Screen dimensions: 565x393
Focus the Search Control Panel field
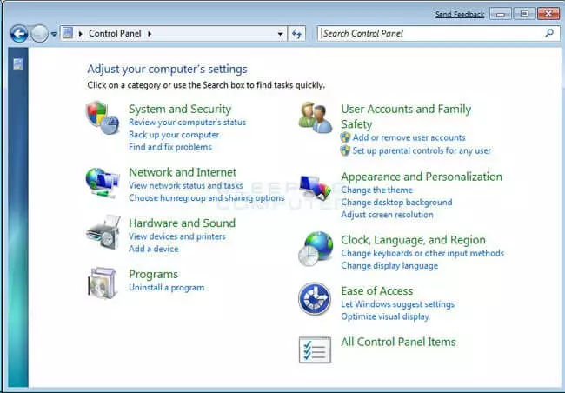pos(438,34)
